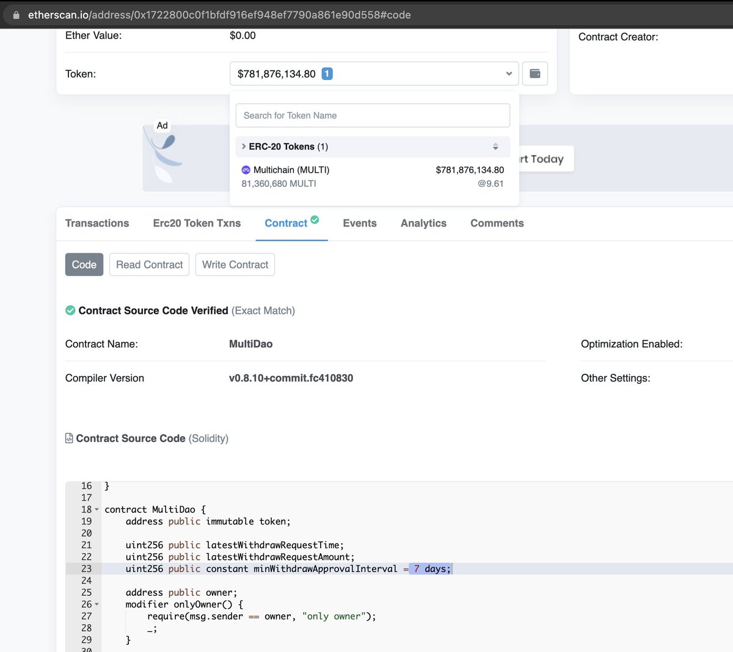Click the Contract Source Code Verified heading
The height and width of the screenshot is (652, 733).
click(x=153, y=311)
